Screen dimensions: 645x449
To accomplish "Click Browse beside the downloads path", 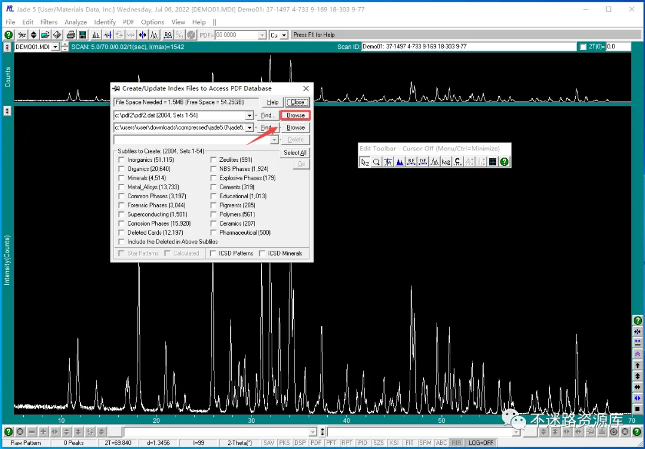I will click(296, 127).
